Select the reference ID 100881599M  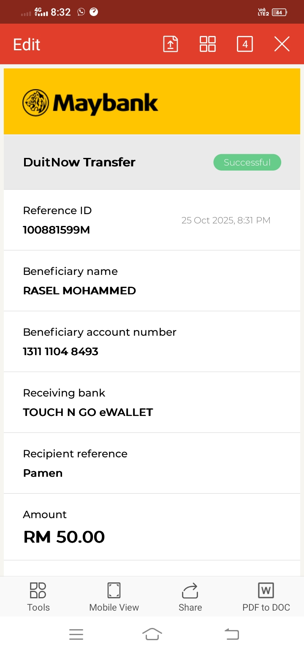tap(56, 230)
